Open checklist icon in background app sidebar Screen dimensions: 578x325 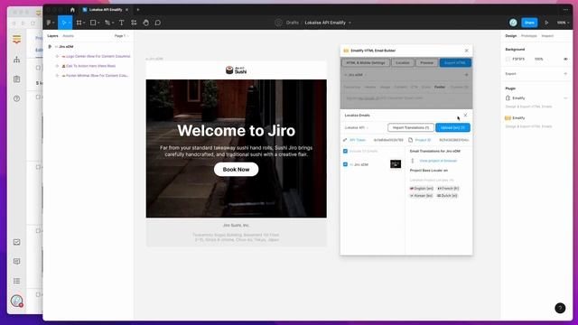coord(16,242)
